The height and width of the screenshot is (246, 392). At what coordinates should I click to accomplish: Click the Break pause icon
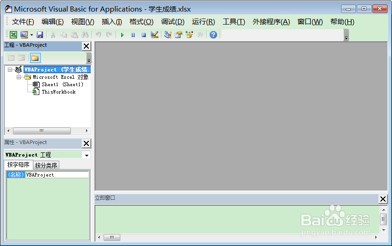pyautogui.click(x=133, y=35)
